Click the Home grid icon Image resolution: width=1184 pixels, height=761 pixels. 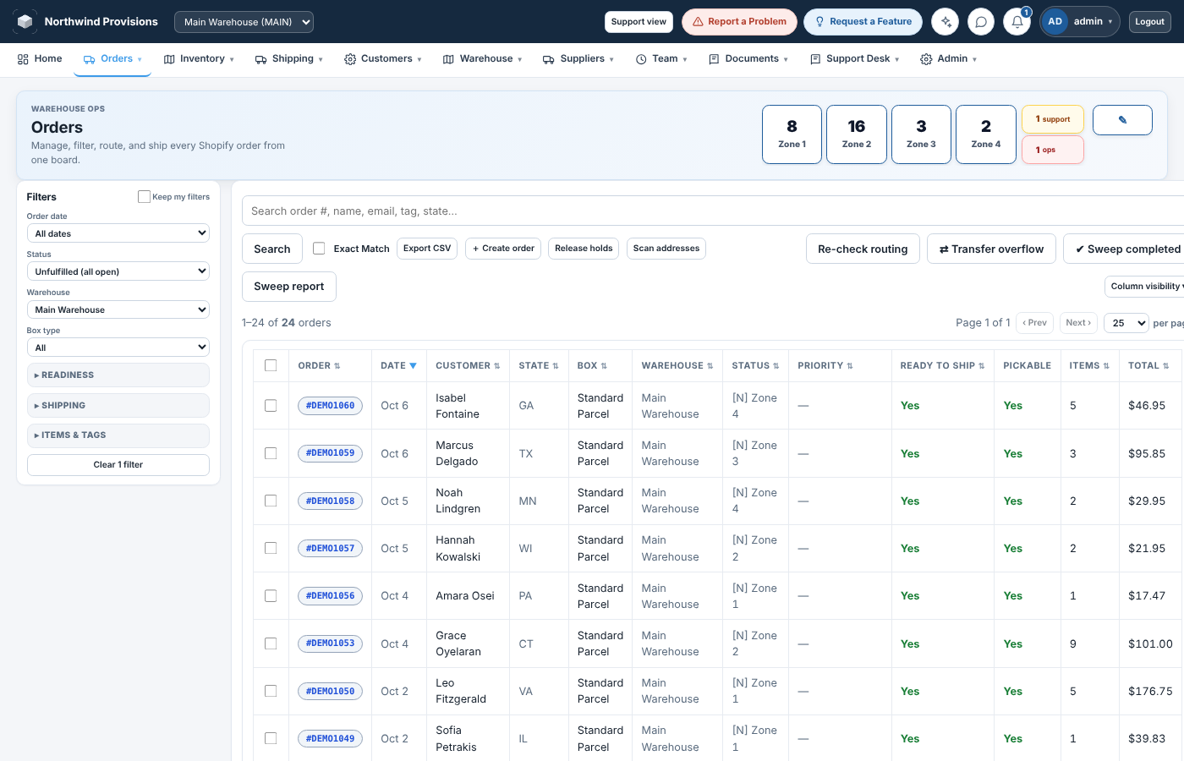tap(23, 59)
